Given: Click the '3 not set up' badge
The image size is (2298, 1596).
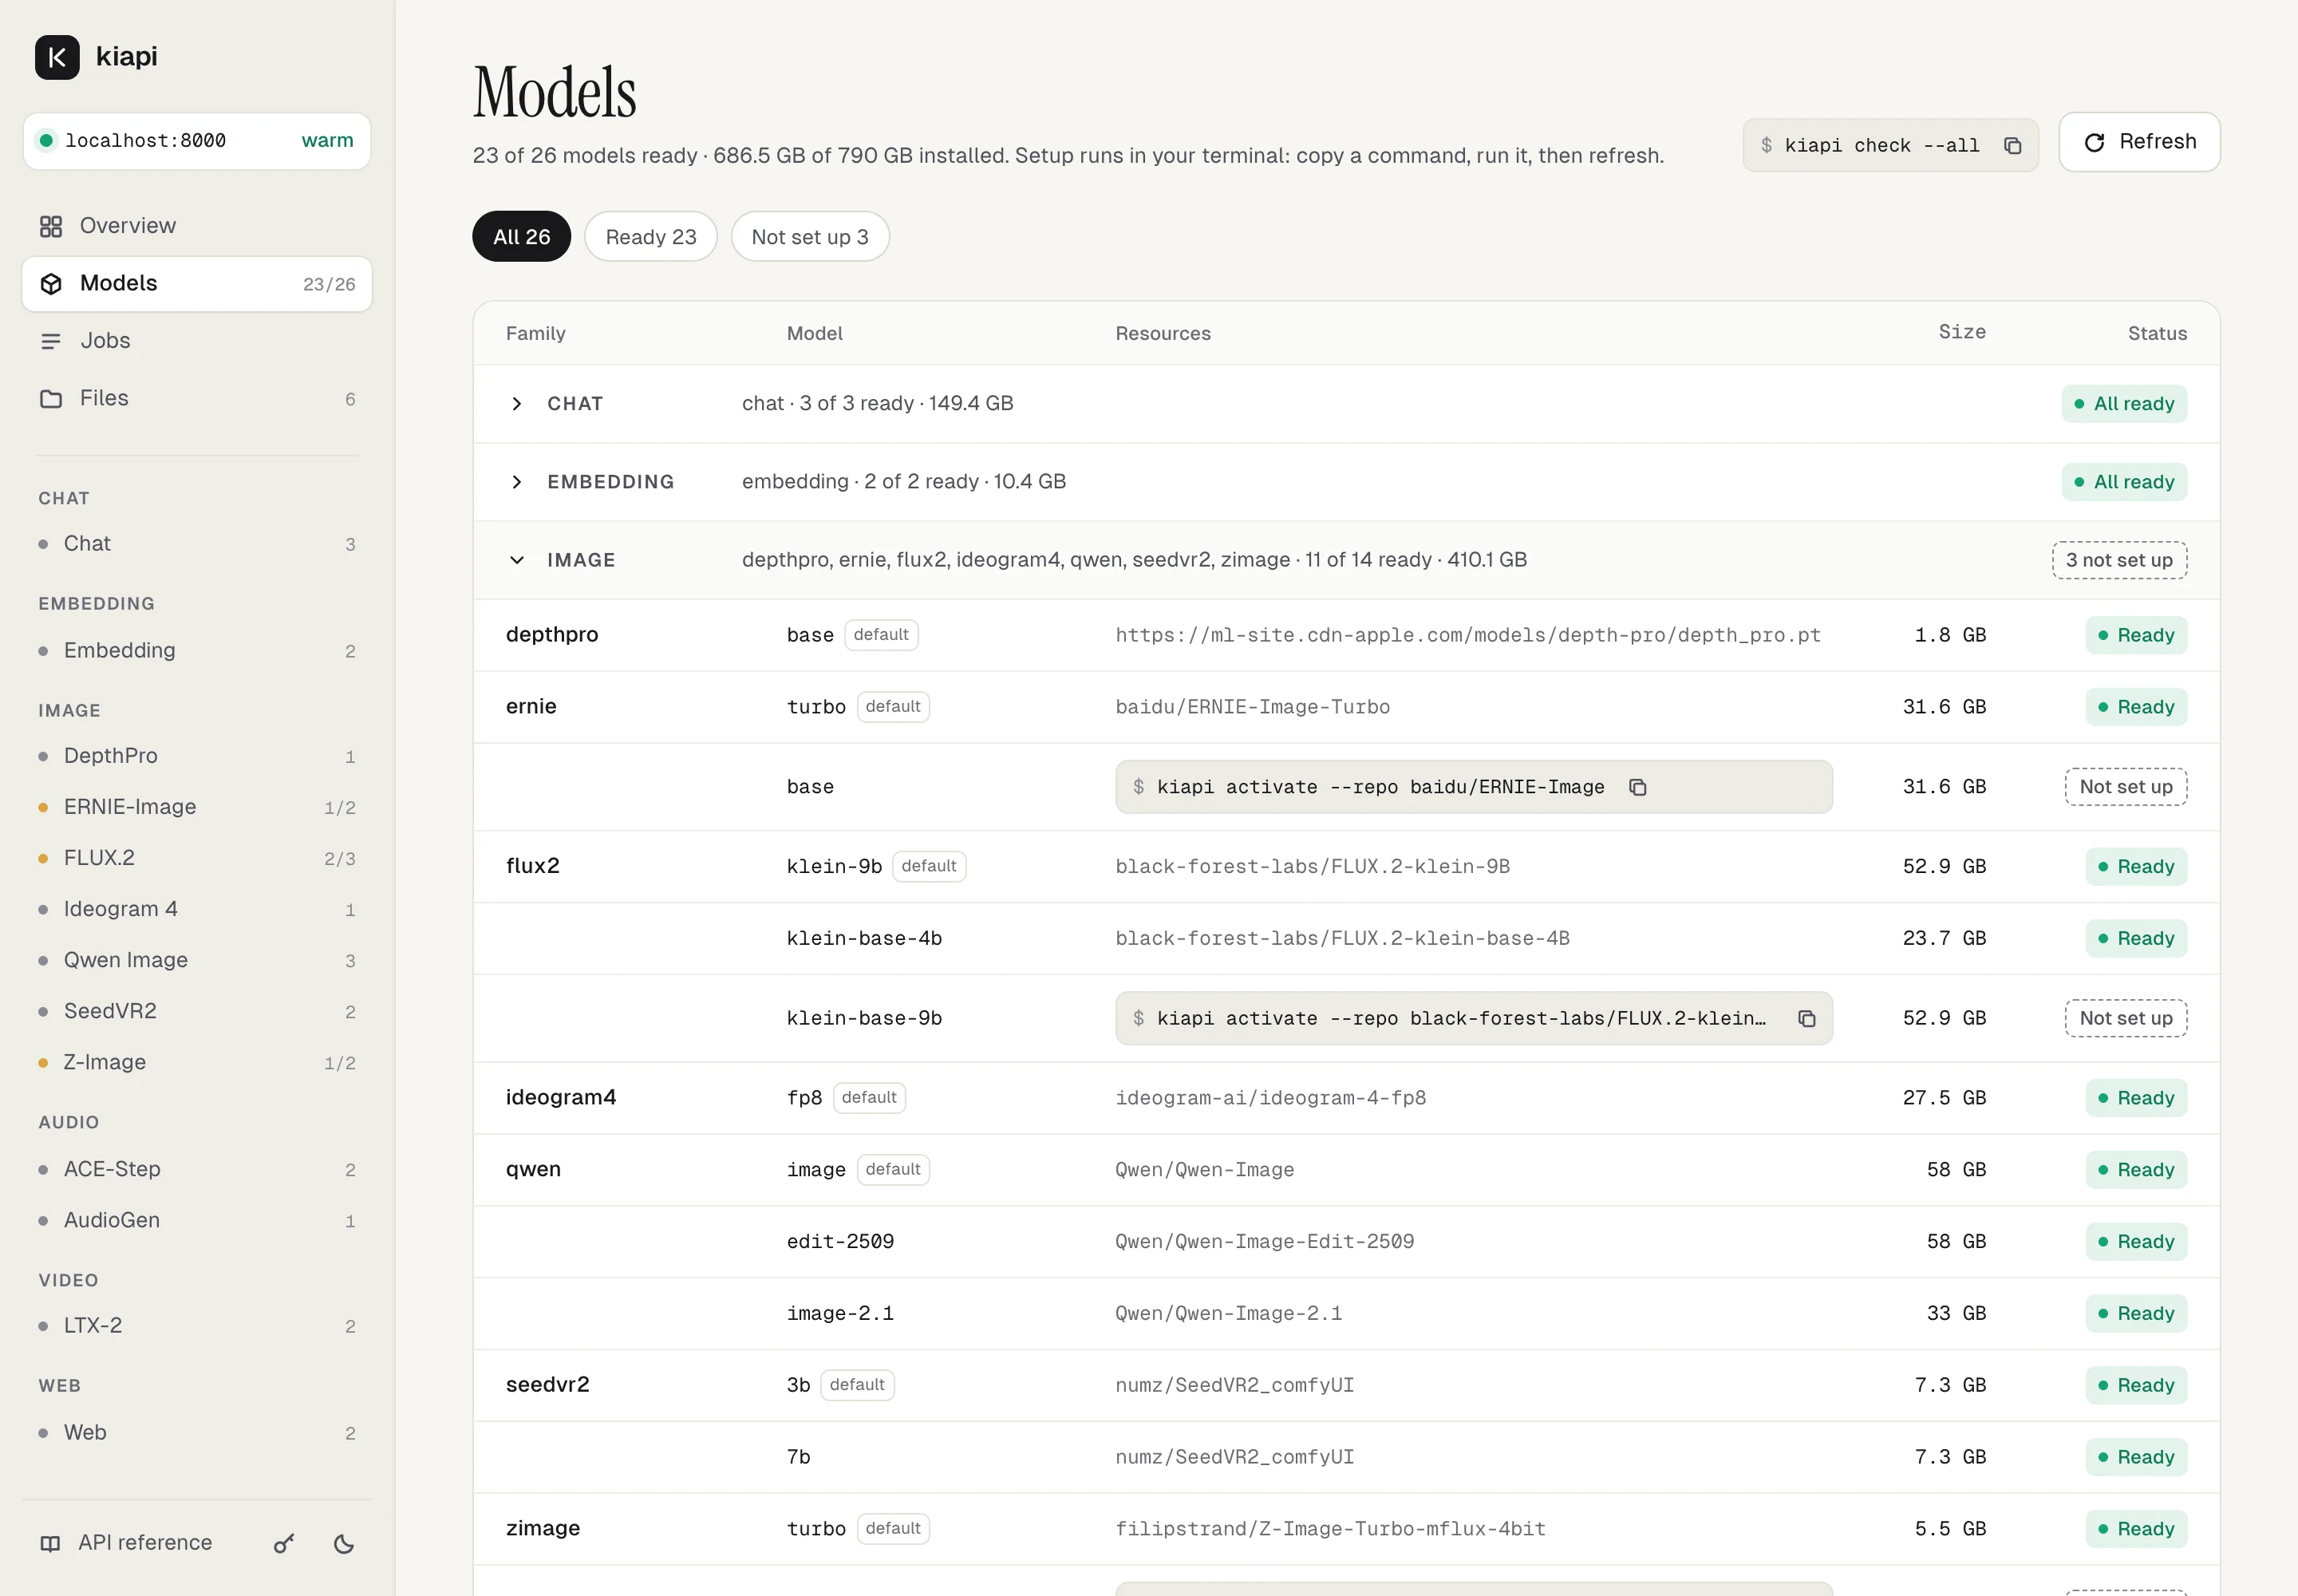Looking at the screenshot, I should tap(2120, 561).
